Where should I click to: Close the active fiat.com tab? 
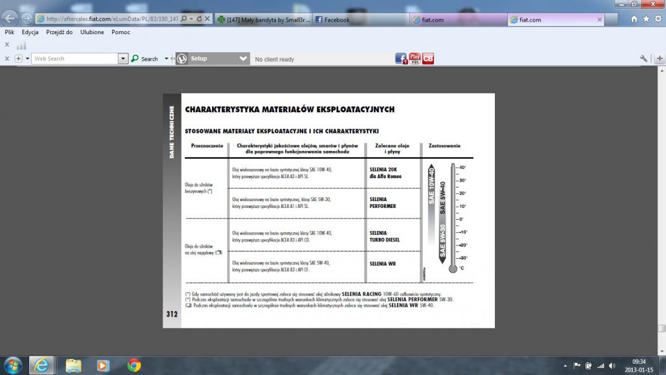tap(600, 20)
